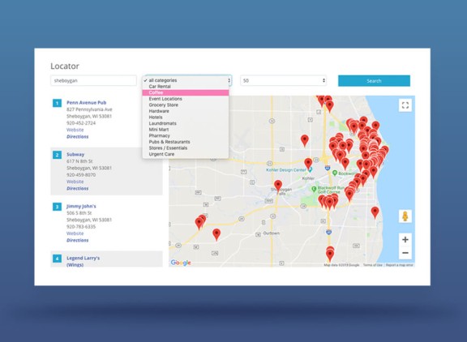This screenshot has width=467, height=342.
Task: Open Jimmy John's listing title
Action: pyautogui.click(x=81, y=207)
